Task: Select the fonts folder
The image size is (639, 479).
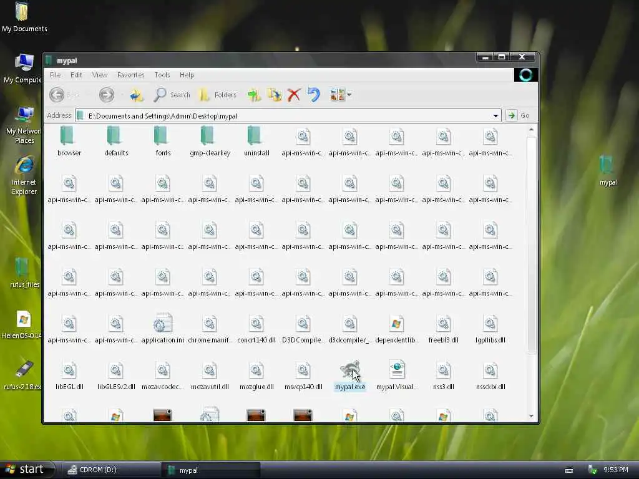Action: point(163,141)
